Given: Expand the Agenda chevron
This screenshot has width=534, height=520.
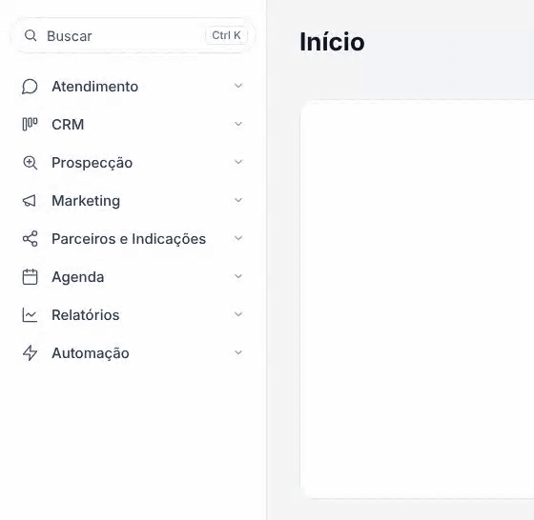Looking at the screenshot, I should 238,276.
